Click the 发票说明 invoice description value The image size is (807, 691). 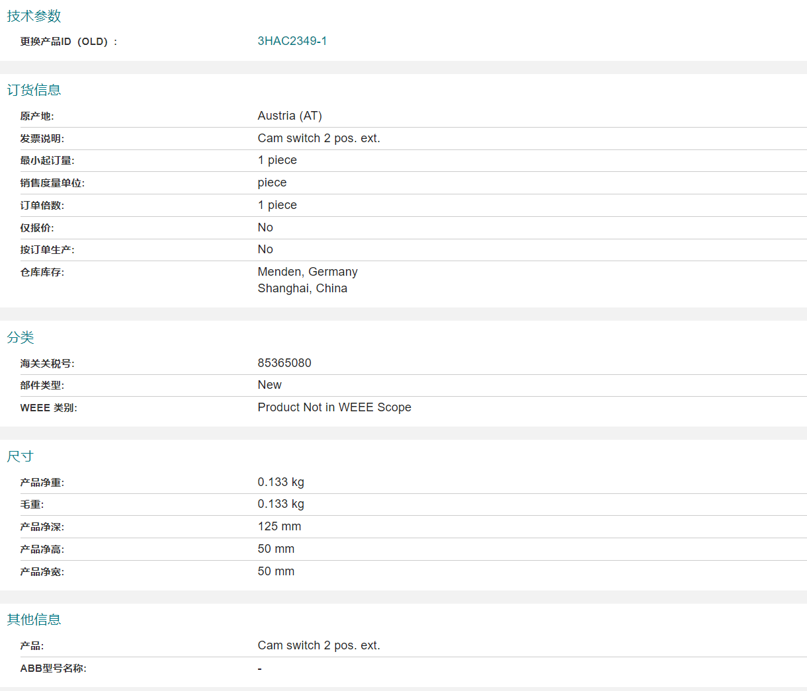pos(319,138)
